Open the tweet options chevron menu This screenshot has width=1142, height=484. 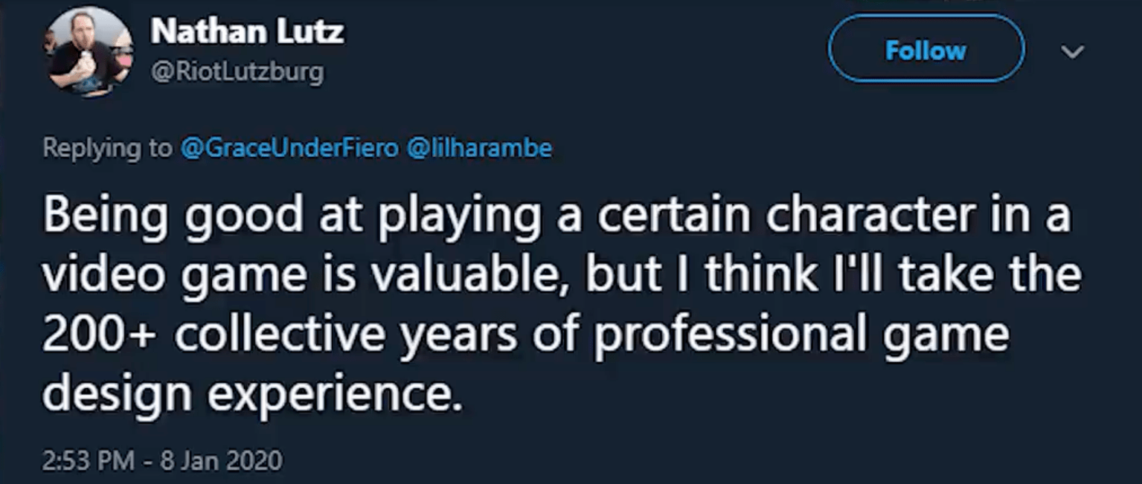(1072, 51)
